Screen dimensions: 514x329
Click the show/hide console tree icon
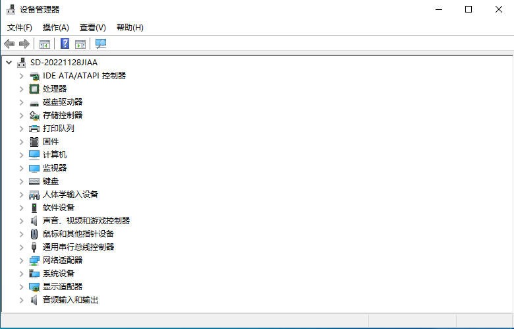click(45, 44)
